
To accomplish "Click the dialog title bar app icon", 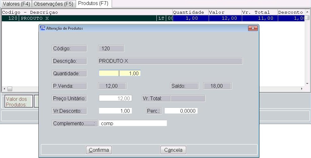I will click(x=43, y=28).
